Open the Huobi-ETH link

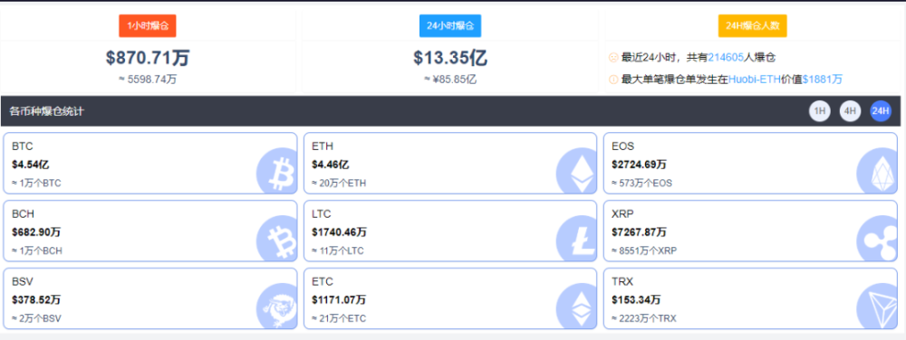(x=754, y=80)
